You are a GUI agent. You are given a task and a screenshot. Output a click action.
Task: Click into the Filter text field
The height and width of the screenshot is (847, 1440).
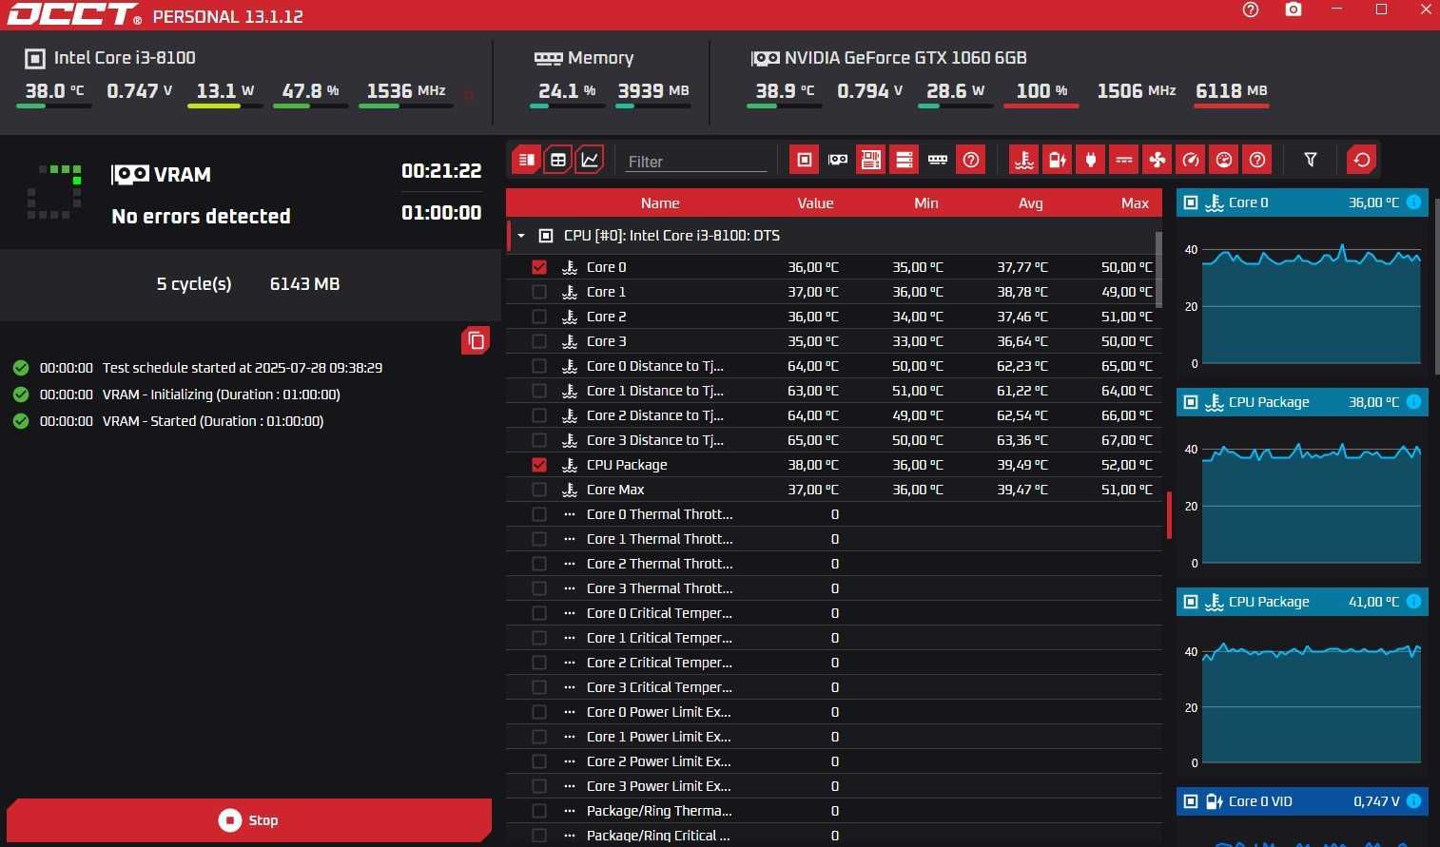point(696,162)
